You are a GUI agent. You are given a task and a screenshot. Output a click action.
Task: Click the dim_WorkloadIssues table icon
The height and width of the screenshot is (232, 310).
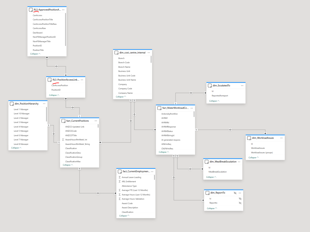[249, 138]
